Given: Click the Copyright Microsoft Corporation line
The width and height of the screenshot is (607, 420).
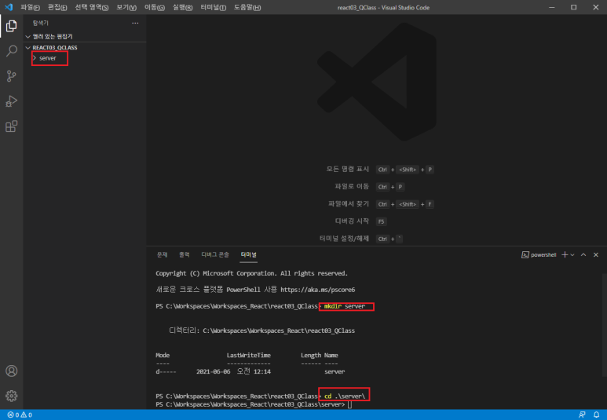Looking at the screenshot, I should click(x=251, y=273).
